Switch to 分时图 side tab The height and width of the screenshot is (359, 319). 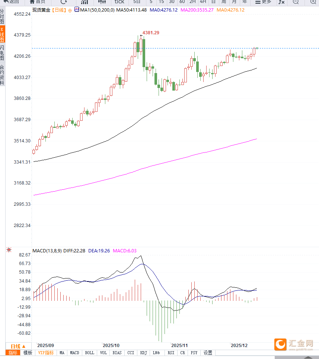(2, 17)
